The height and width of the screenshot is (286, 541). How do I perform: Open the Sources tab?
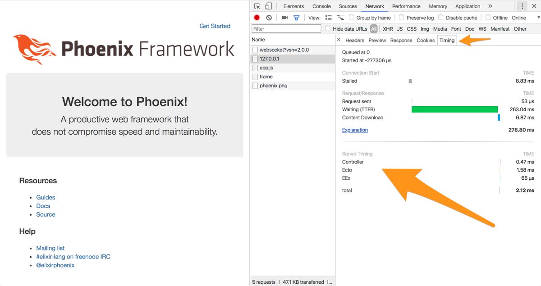[x=348, y=6]
